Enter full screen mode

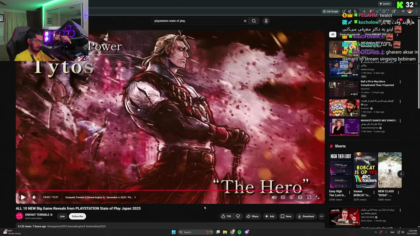[x=318, y=197]
